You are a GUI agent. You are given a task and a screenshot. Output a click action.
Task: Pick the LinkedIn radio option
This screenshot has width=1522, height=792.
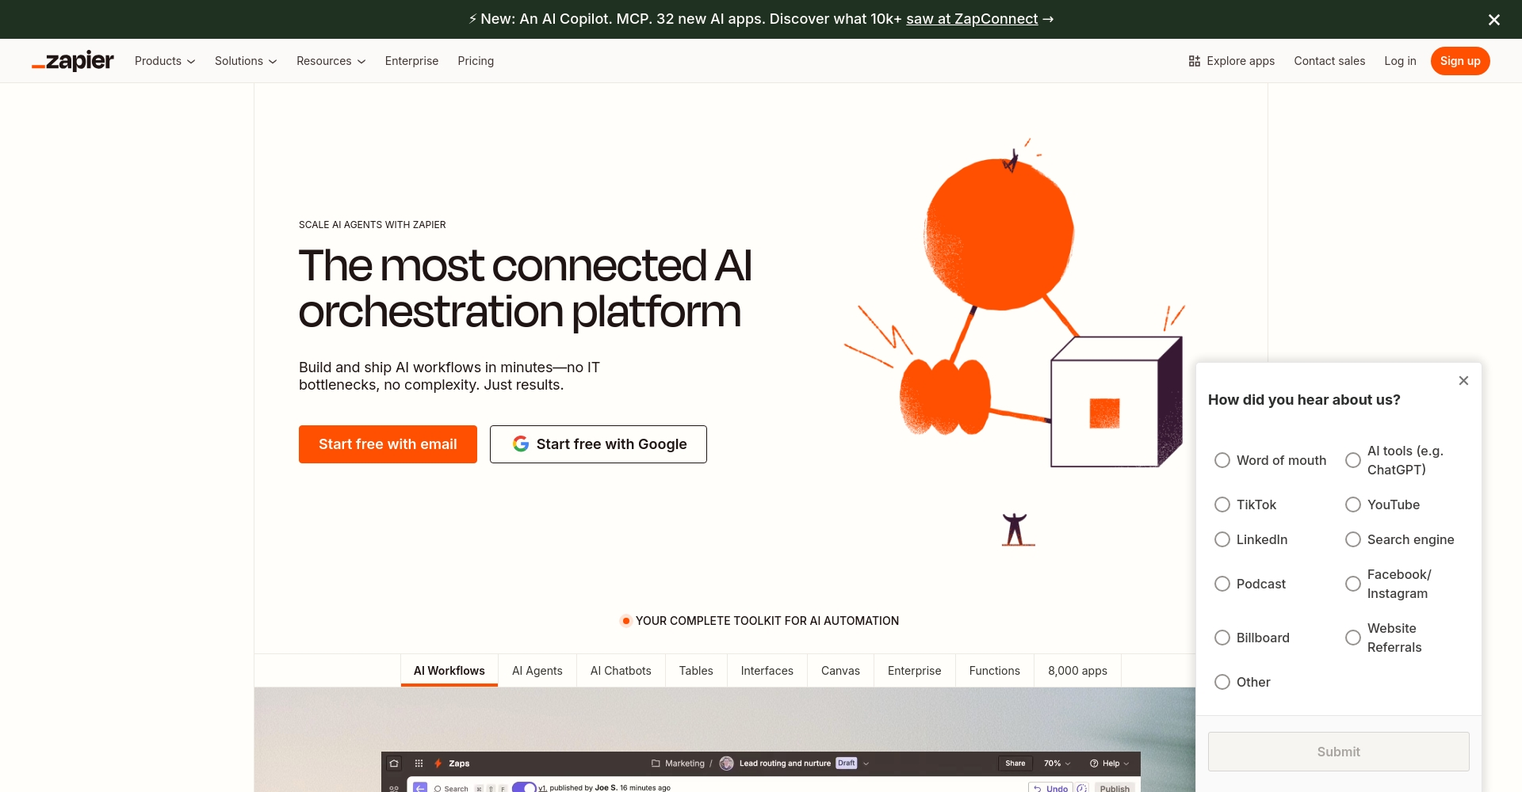point(1222,539)
